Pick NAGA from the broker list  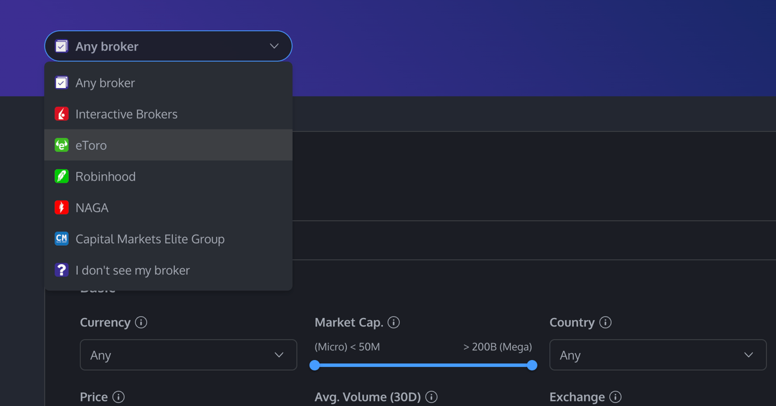click(168, 208)
